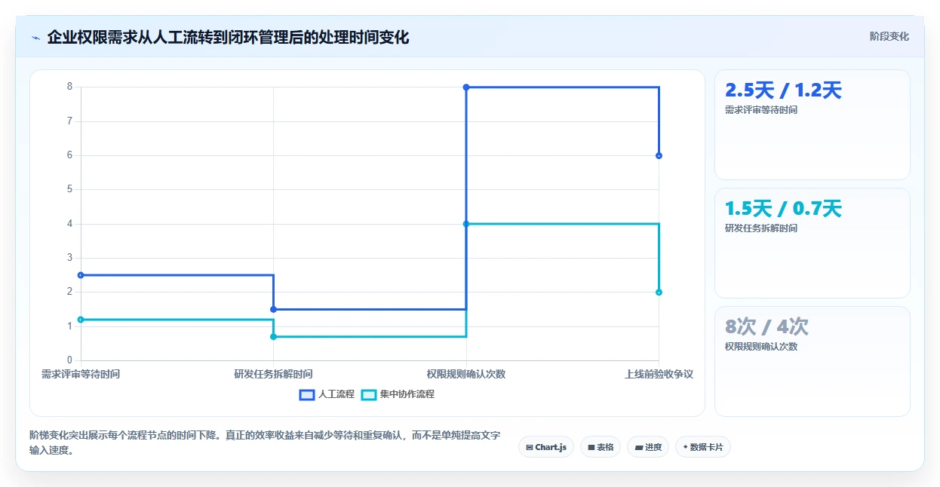Click the 上线前验收争议 x-axis label

pyautogui.click(x=659, y=374)
